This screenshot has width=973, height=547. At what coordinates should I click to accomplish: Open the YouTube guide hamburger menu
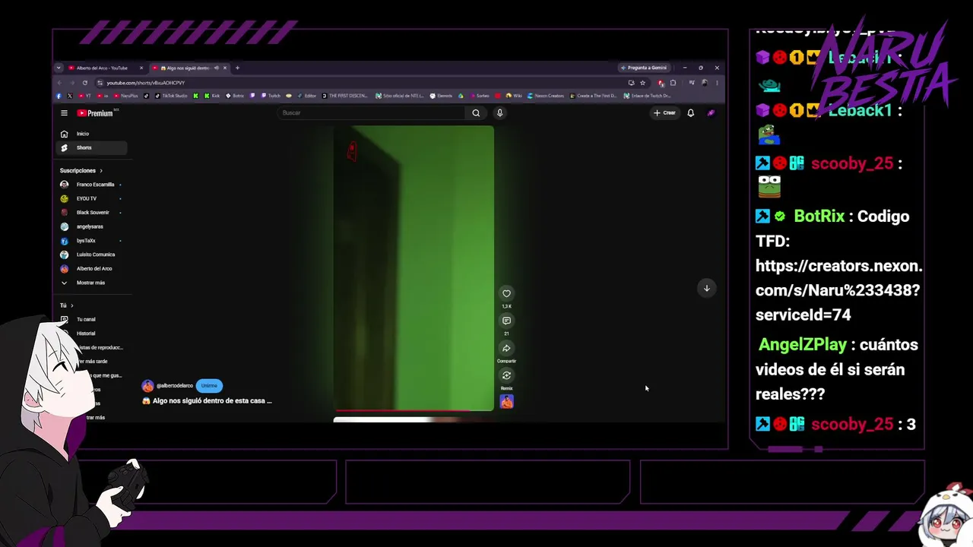(64, 113)
